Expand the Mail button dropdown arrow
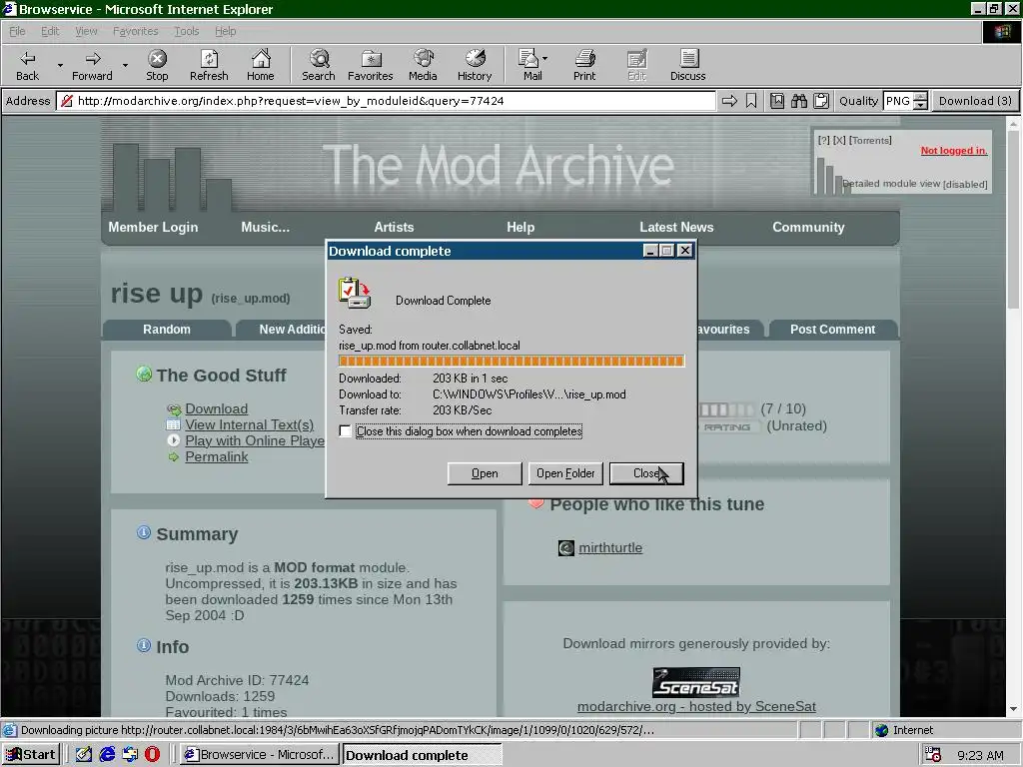Screen dimensions: 1023x767 [544, 59]
